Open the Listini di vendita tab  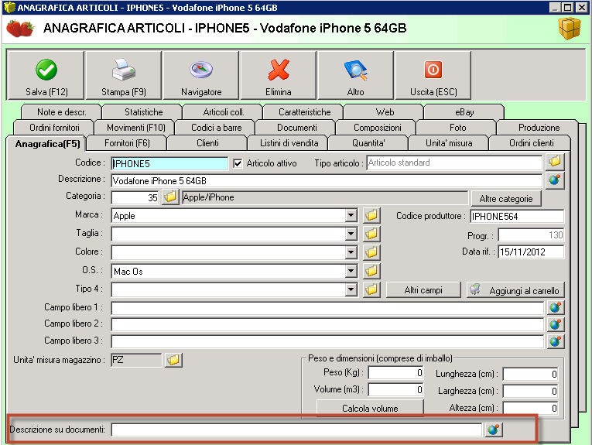[x=289, y=143]
